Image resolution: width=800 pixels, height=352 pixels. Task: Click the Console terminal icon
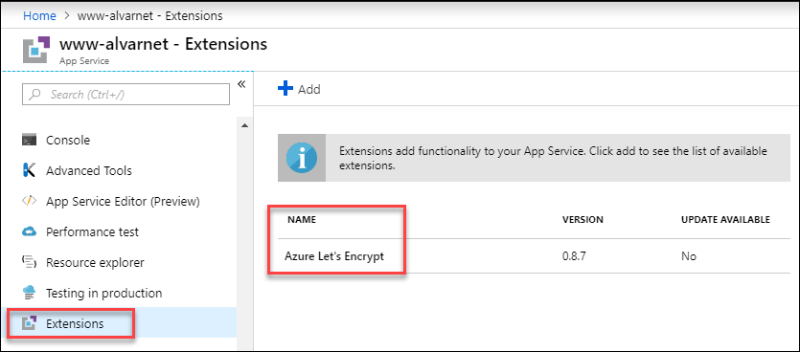(x=29, y=140)
